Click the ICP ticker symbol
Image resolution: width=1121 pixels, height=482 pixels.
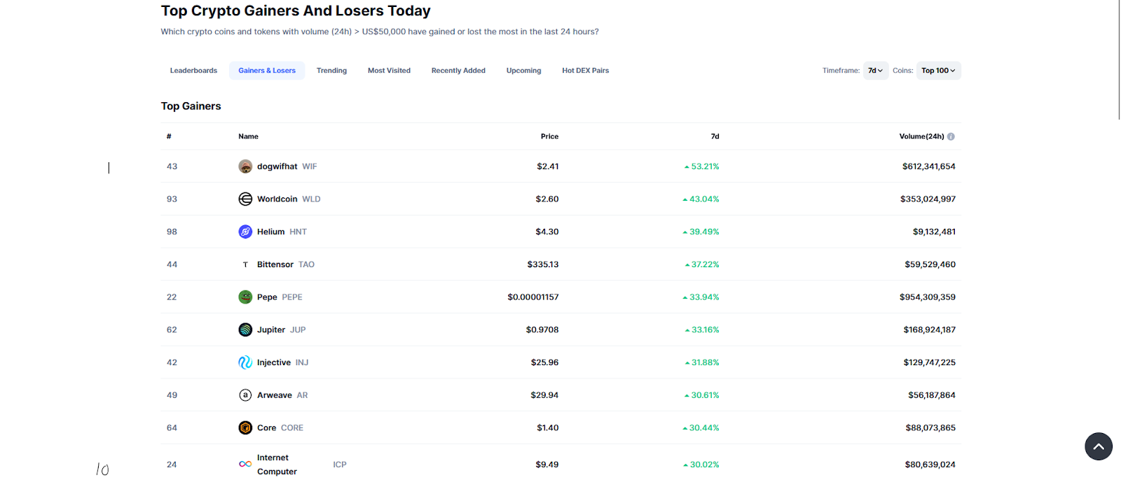click(x=340, y=465)
